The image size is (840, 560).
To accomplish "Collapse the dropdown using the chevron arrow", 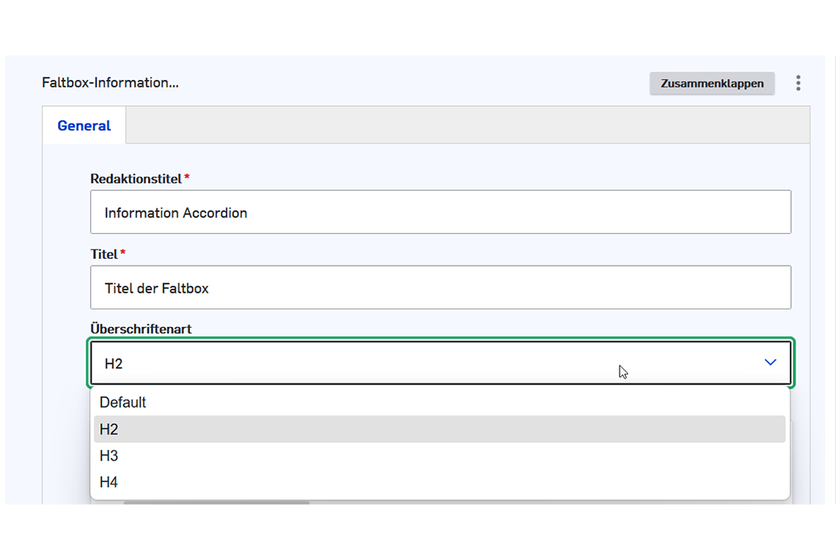I will [x=770, y=362].
